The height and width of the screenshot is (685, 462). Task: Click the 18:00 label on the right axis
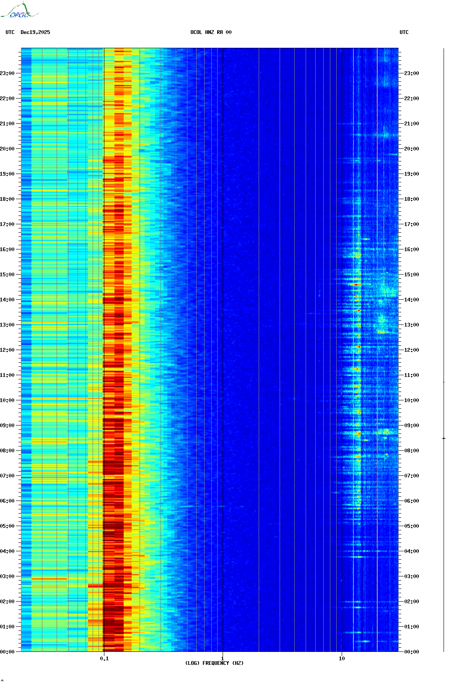point(412,199)
